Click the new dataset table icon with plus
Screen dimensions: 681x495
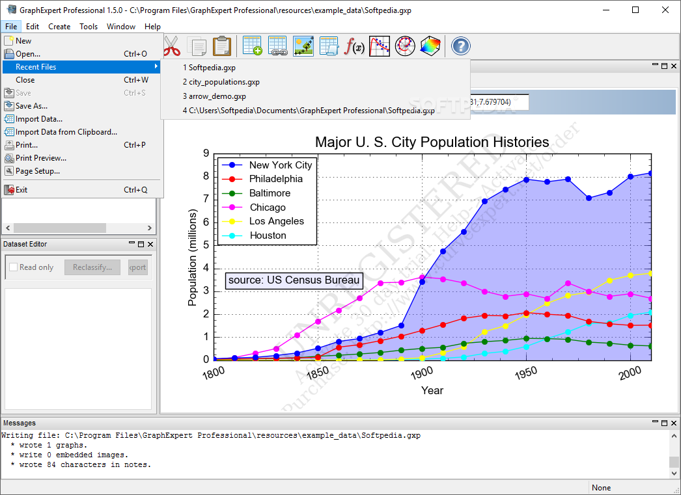coord(253,46)
